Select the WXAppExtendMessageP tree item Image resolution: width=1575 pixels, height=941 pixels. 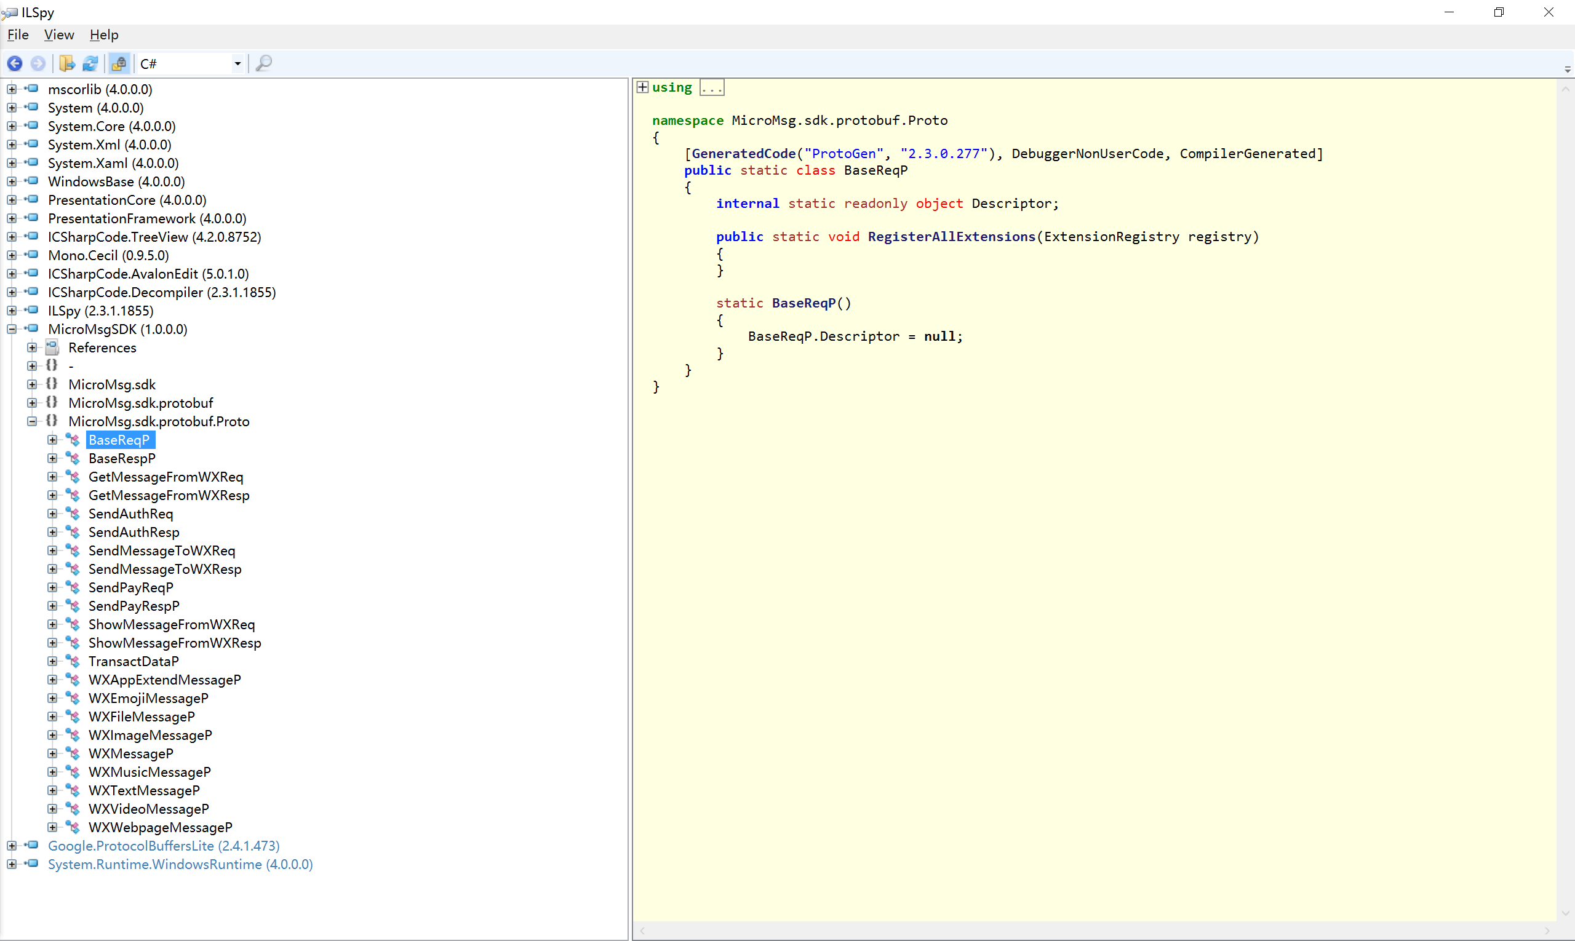point(165,680)
